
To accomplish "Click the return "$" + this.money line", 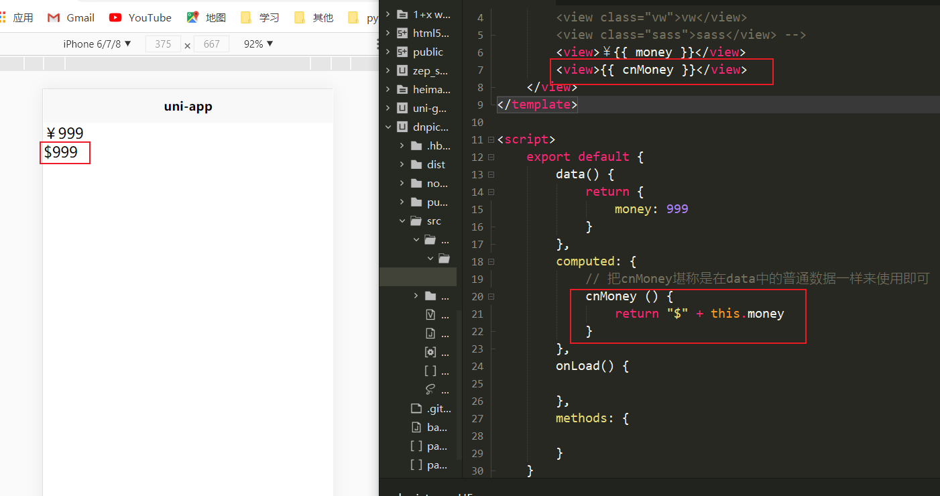I will point(699,314).
